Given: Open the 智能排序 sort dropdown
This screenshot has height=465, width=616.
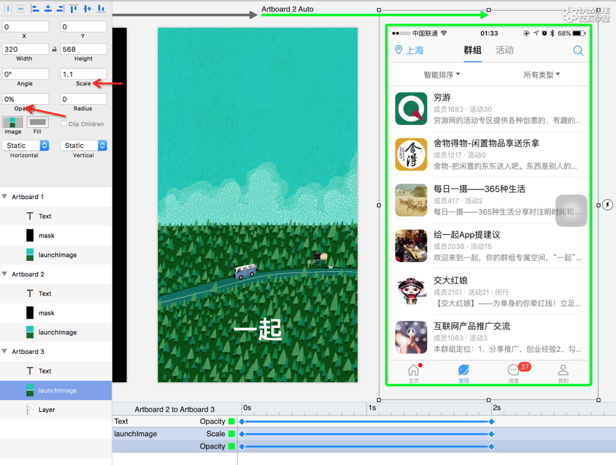Looking at the screenshot, I should 442,75.
